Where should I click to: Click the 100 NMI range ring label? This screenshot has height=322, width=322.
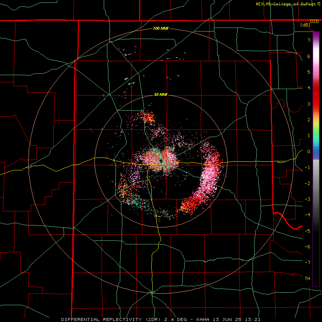coord(161,28)
